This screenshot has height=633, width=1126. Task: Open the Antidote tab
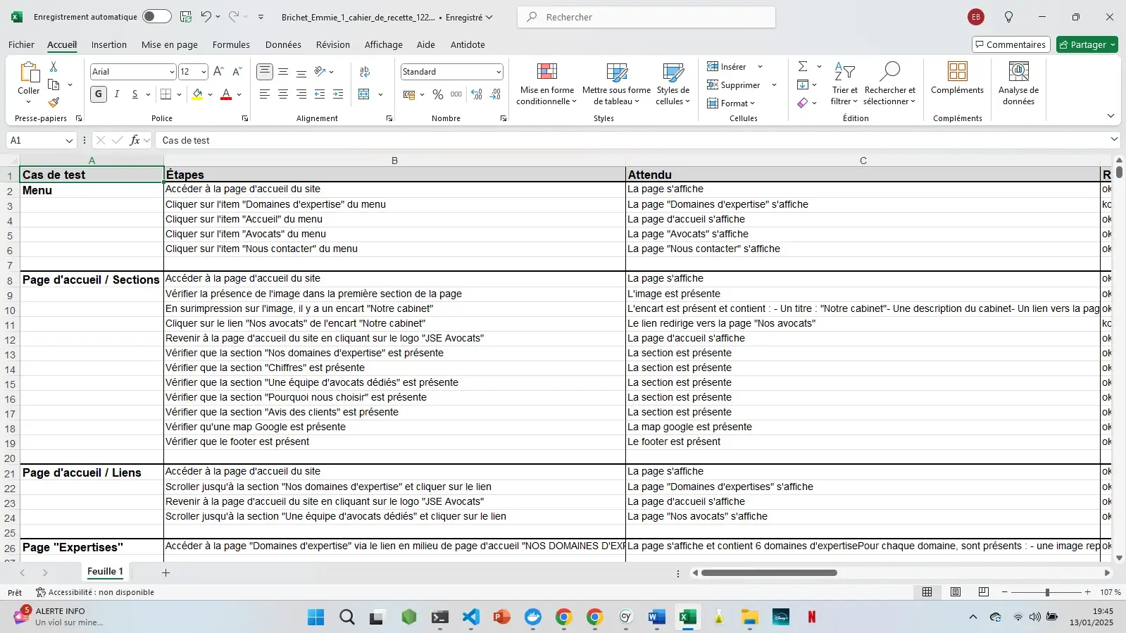[x=468, y=44]
